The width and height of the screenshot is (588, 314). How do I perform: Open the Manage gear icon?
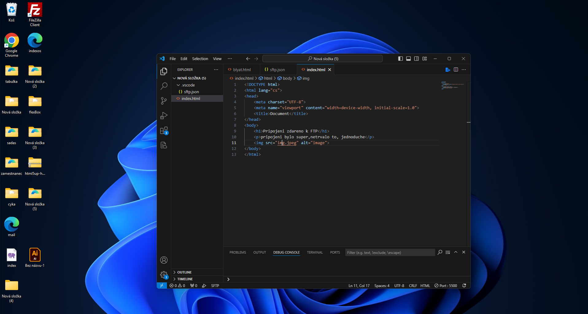[x=164, y=275]
